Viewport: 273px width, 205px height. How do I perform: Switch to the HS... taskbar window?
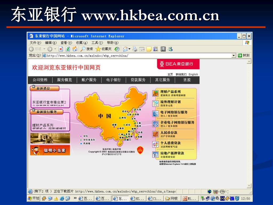click(x=138, y=198)
